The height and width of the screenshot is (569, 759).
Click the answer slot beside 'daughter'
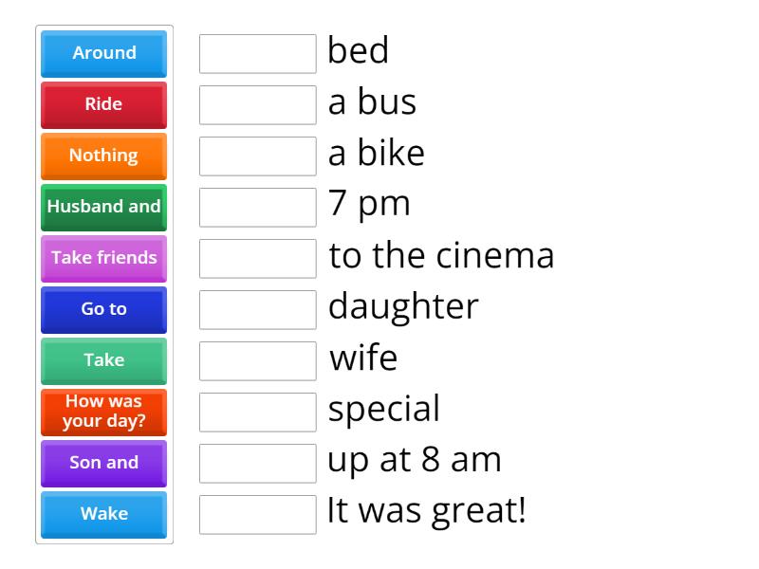[257, 309]
